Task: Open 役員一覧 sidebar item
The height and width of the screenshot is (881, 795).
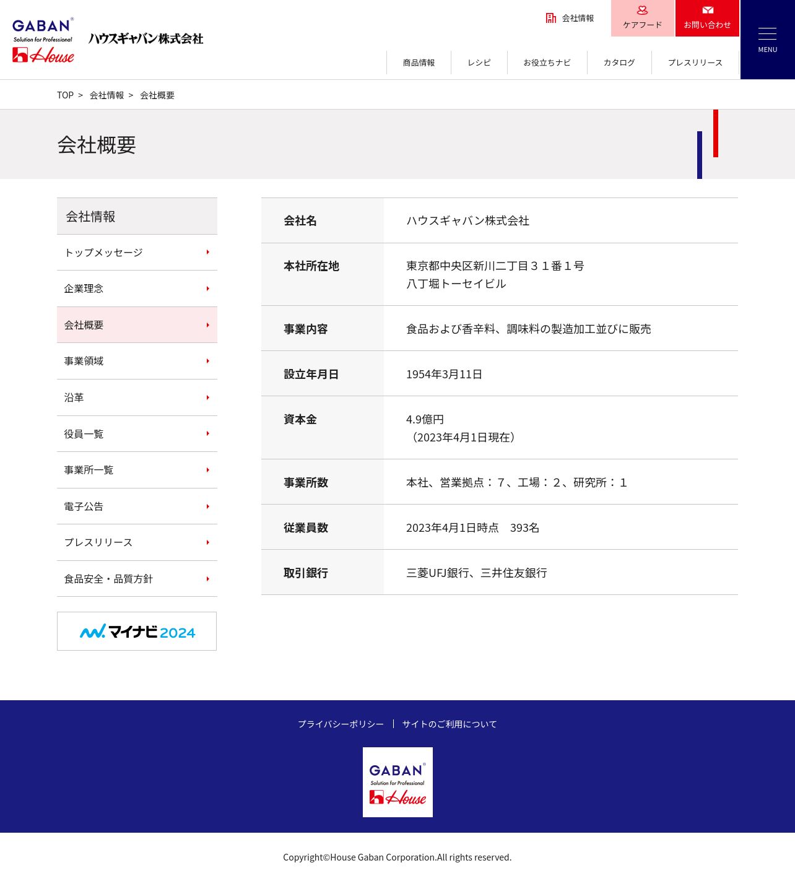Action: click(x=137, y=434)
